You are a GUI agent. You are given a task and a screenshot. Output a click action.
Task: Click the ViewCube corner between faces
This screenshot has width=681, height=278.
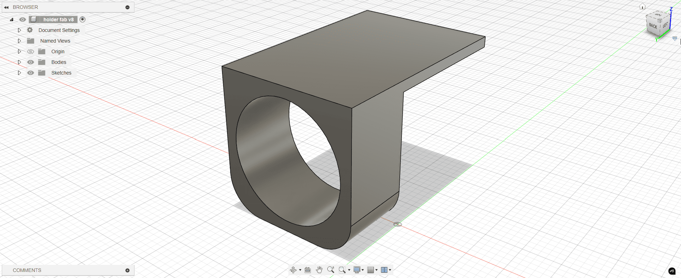click(660, 21)
